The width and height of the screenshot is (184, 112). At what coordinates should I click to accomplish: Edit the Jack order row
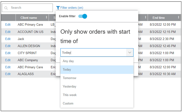(8, 39)
